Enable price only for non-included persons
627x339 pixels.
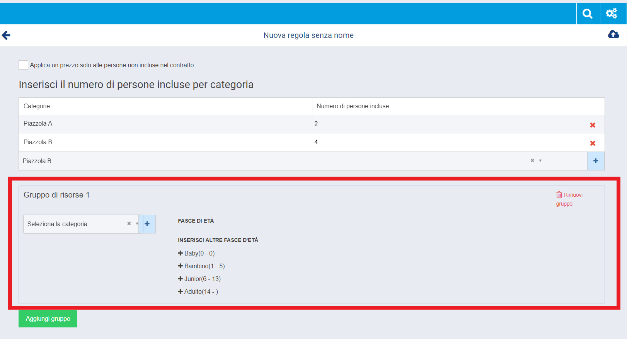[x=23, y=65]
